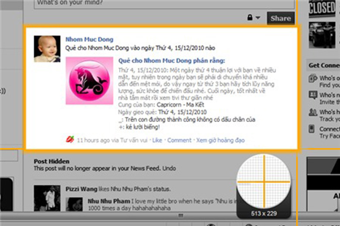The height and width of the screenshot is (226, 340).
Task: Comment on the horoscope post
Action: [x=179, y=140]
